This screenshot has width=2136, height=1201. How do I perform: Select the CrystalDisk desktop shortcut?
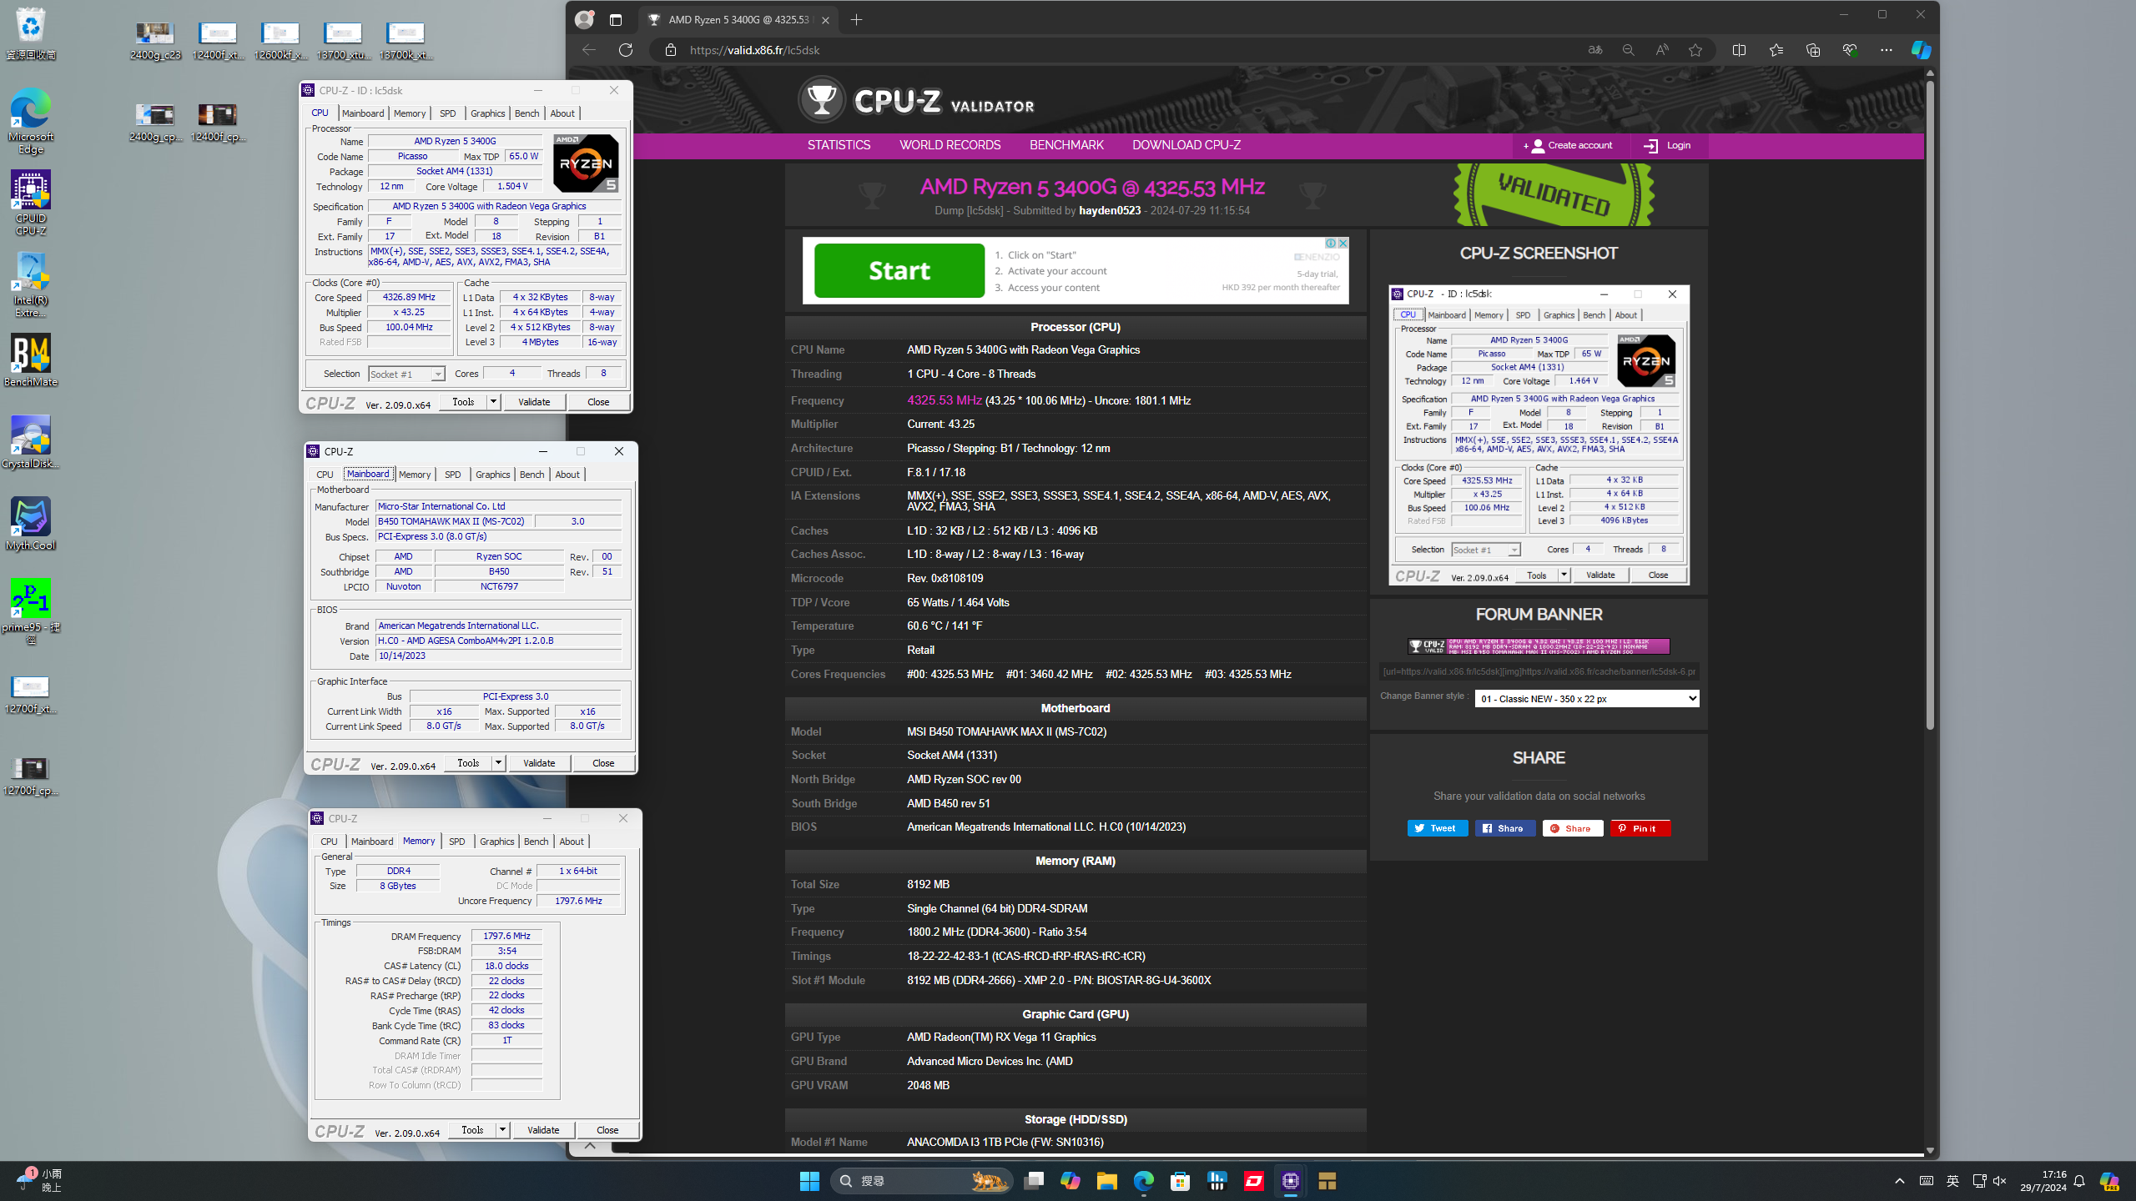(31, 442)
